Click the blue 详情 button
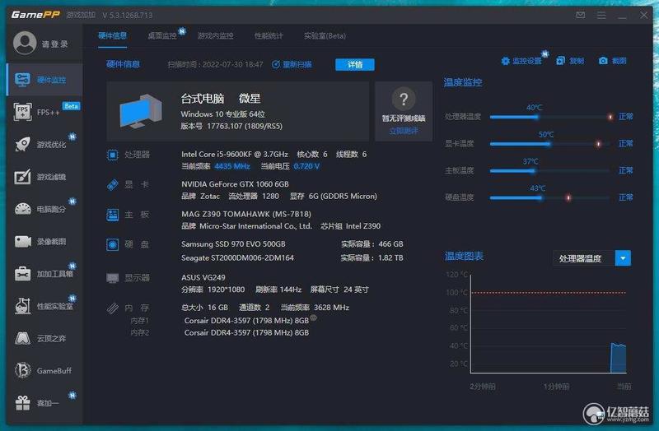This screenshot has height=431, width=659. 355,65
